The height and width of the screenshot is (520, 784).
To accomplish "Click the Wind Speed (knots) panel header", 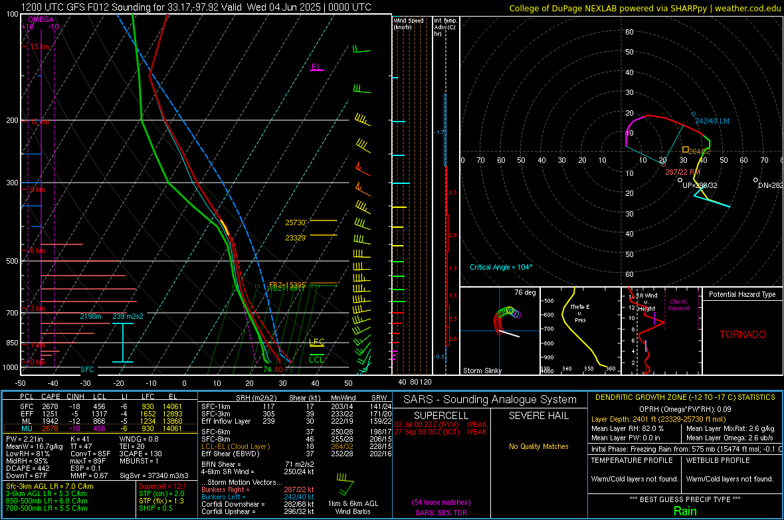I will pyautogui.click(x=409, y=23).
